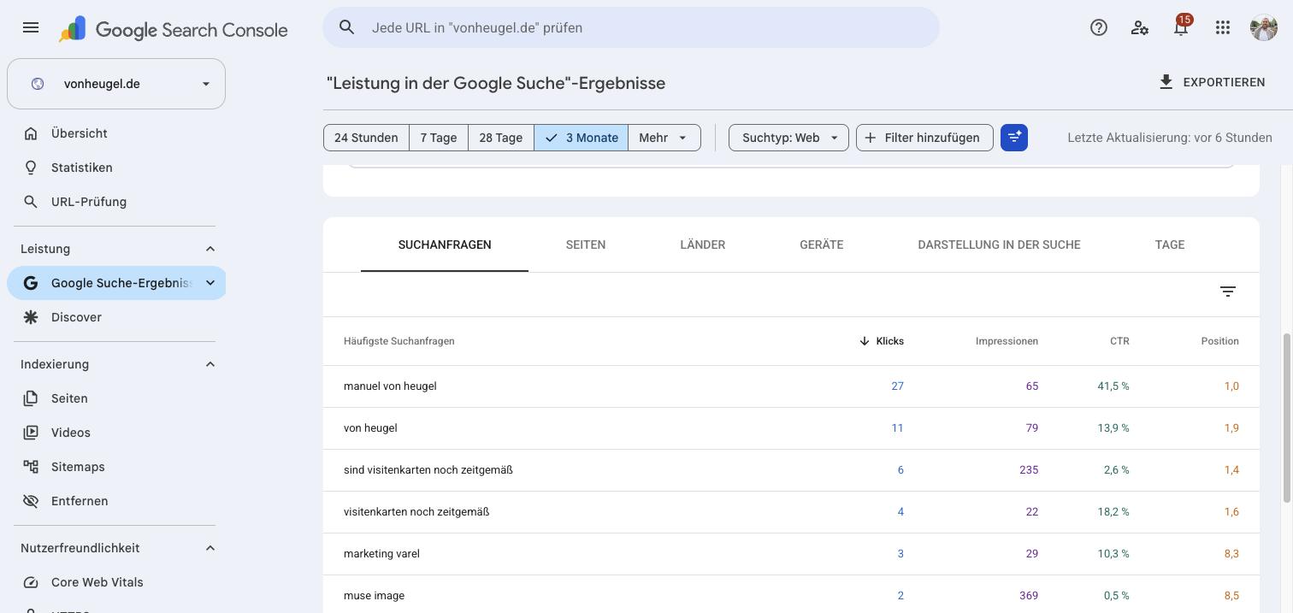This screenshot has width=1293, height=613.
Task: Click the sort arrow next to Klicks
Action: point(865,341)
